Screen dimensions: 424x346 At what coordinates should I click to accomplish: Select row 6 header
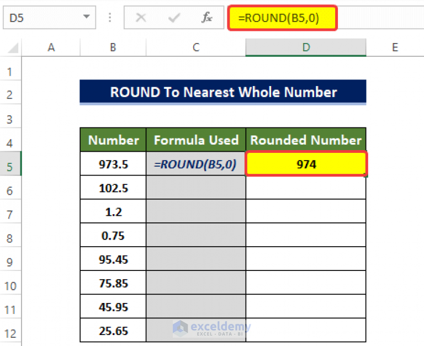[x=10, y=188]
